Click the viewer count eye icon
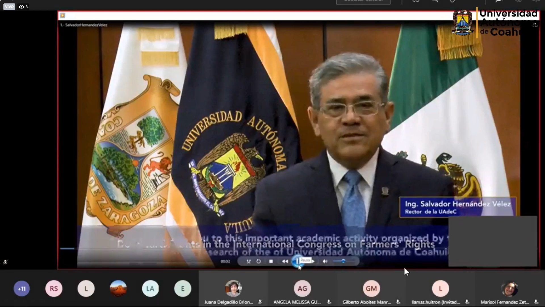The height and width of the screenshot is (307, 545). coord(22,7)
